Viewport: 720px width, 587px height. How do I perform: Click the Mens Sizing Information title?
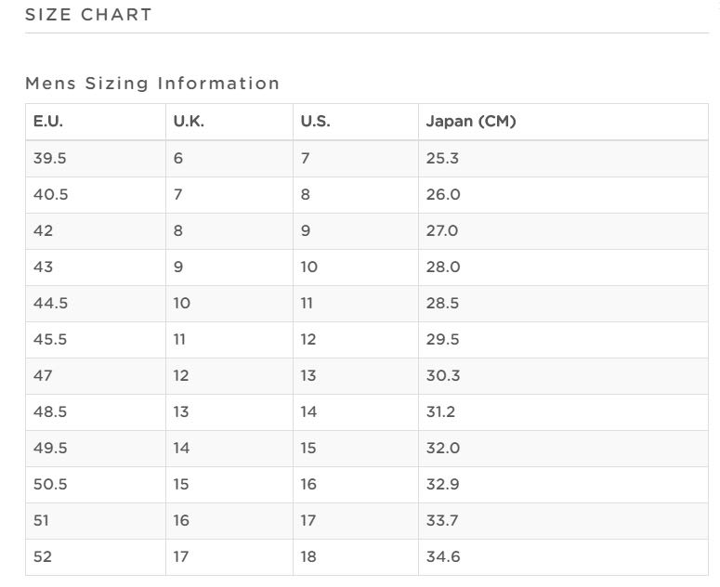(152, 84)
